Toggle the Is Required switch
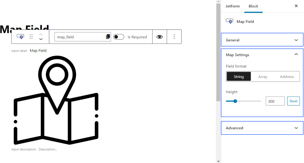This screenshot has height=163, width=304. (x=119, y=37)
